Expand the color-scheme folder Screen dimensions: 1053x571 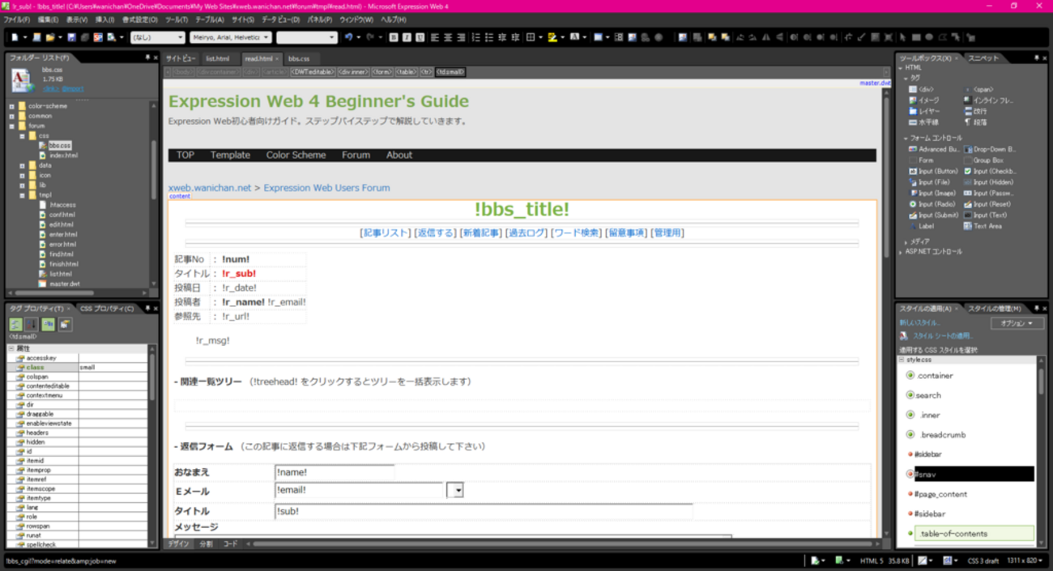point(11,106)
